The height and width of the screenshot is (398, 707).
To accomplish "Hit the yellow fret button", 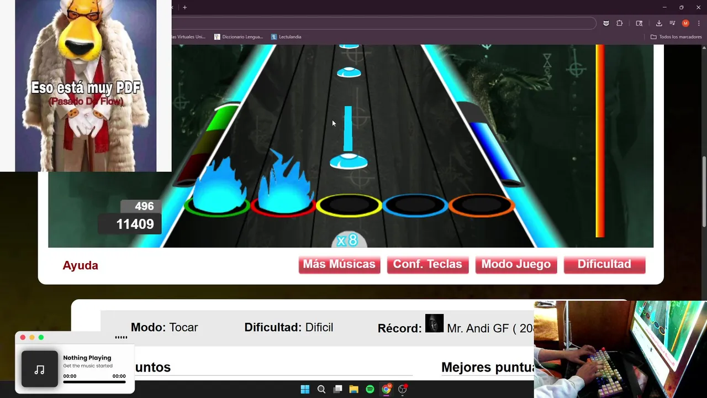I will (x=349, y=205).
